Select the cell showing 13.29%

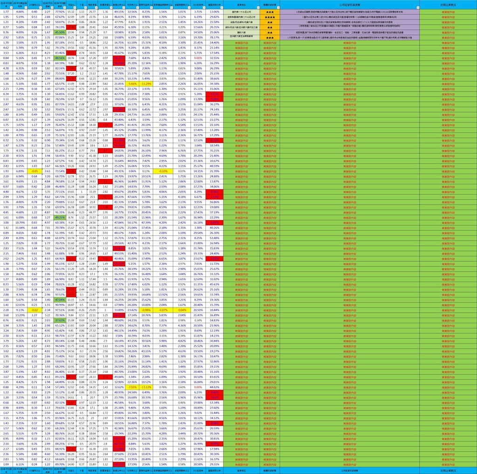tap(20, 315)
